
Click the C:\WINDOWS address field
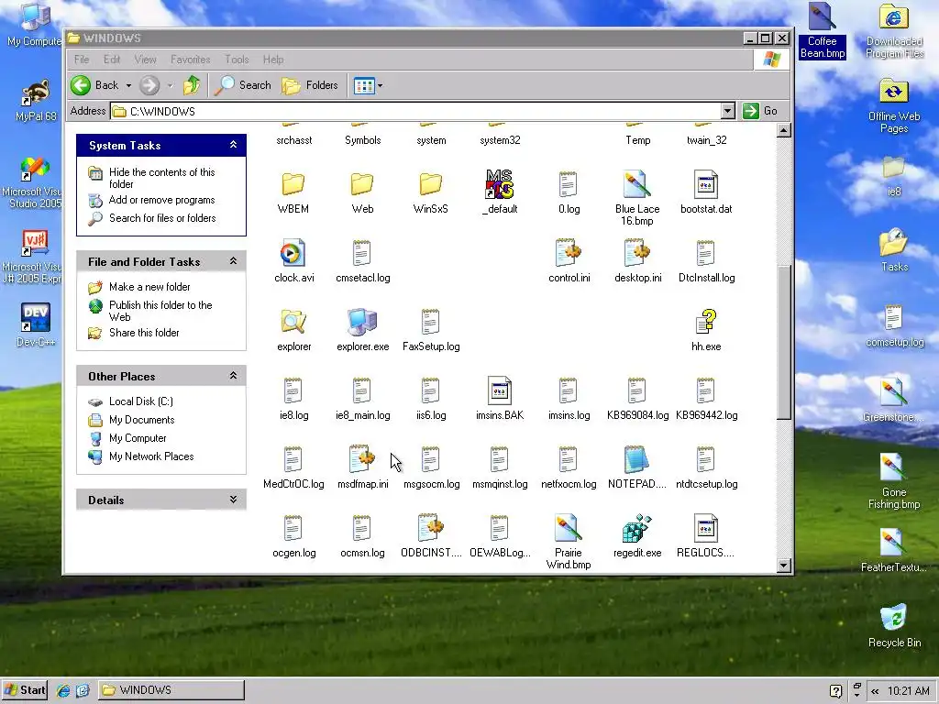point(416,111)
